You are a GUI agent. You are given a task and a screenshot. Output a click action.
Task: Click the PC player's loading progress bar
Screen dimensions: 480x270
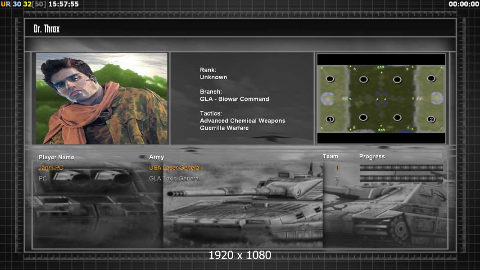click(x=401, y=178)
